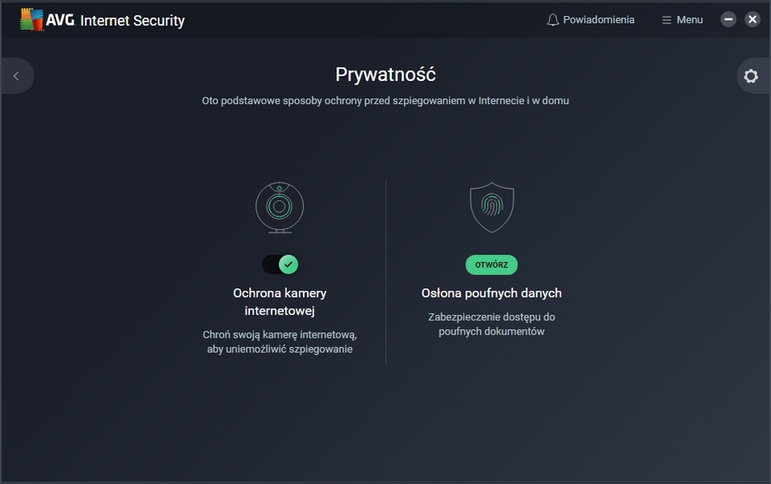This screenshot has height=484, width=771.
Task: Open the Powiadomienia notifications label
Action: [x=598, y=20]
